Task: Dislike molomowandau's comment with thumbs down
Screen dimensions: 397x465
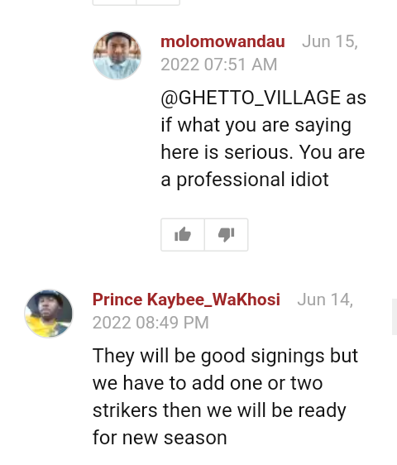Action: coord(227,235)
